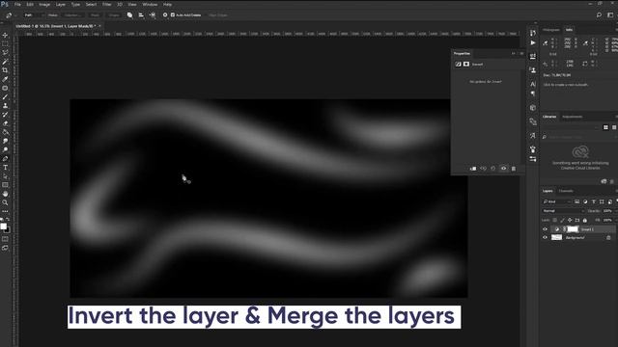Switch to the Adjustments tab
The width and height of the screenshot is (618, 347).
click(x=572, y=117)
